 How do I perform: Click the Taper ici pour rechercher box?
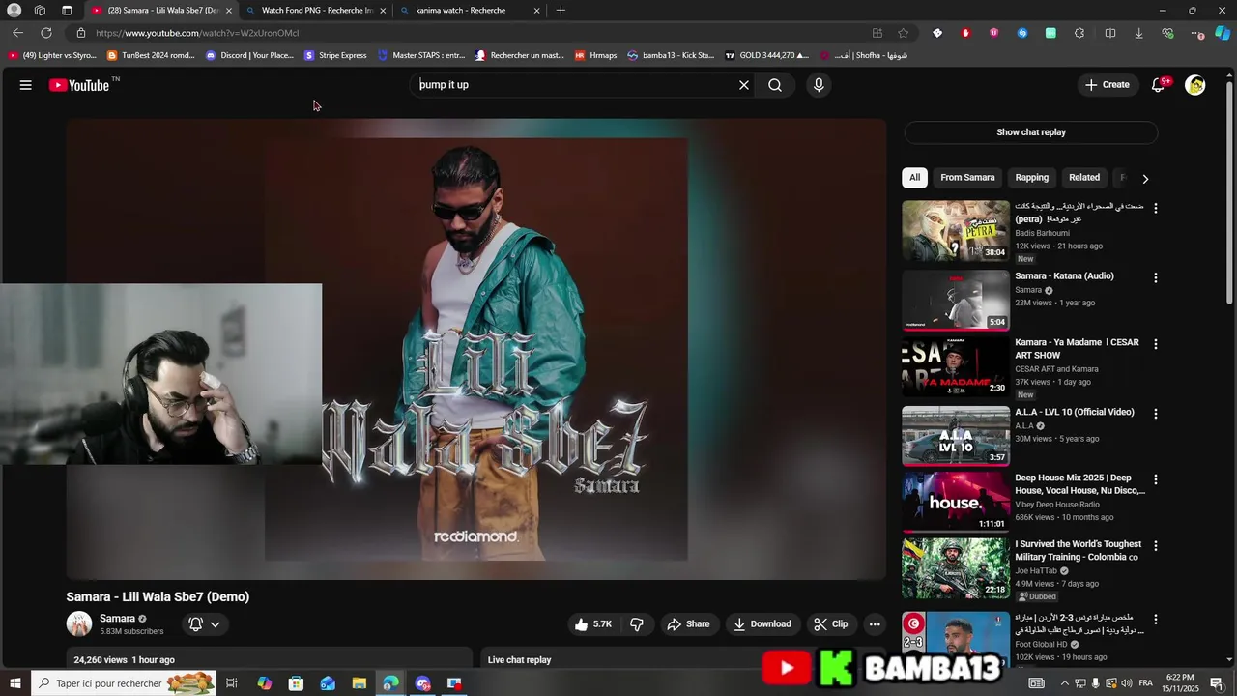[123, 683]
